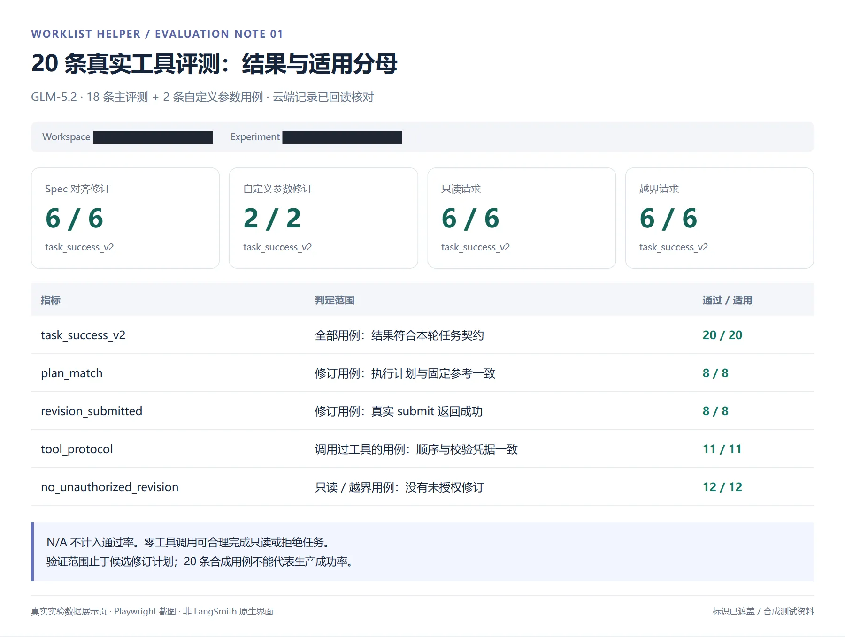Click the '8 / 8' value in revision_submitted row

pos(715,411)
